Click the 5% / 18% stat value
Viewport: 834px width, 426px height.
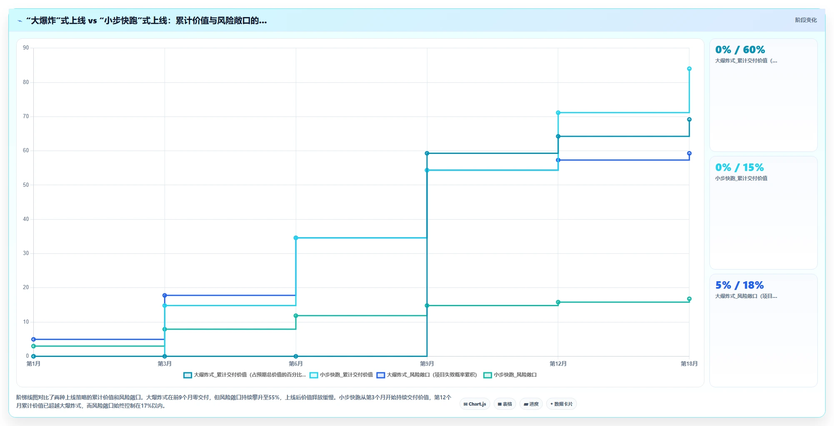[x=739, y=285]
